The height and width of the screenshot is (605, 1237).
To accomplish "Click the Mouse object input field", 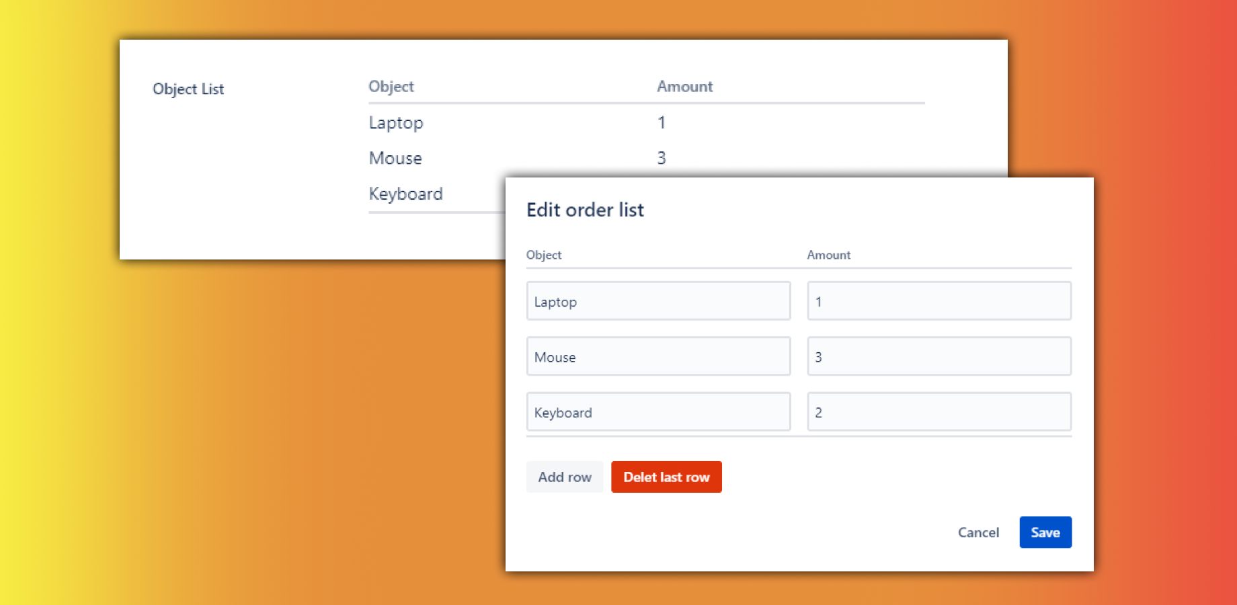I will point(658,357).
